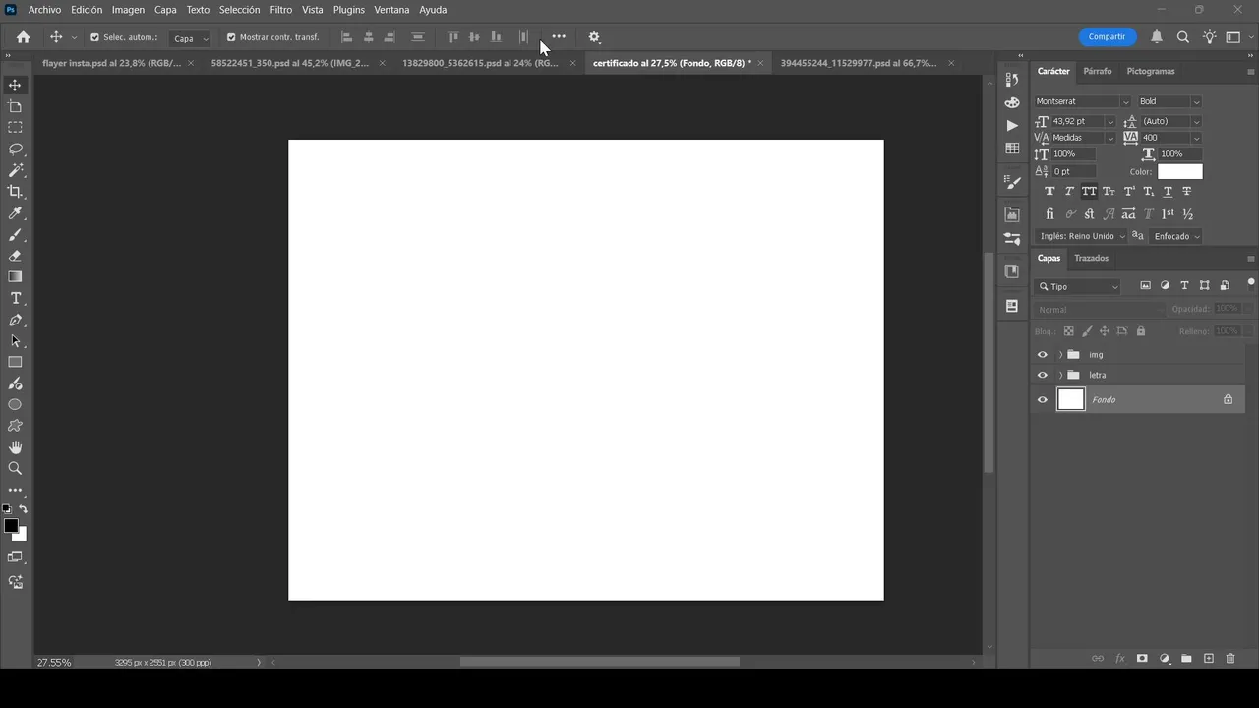1259x708 pixels.
Task: Switch to the Trazados panel tab
Action: [x=1091, y=259]
